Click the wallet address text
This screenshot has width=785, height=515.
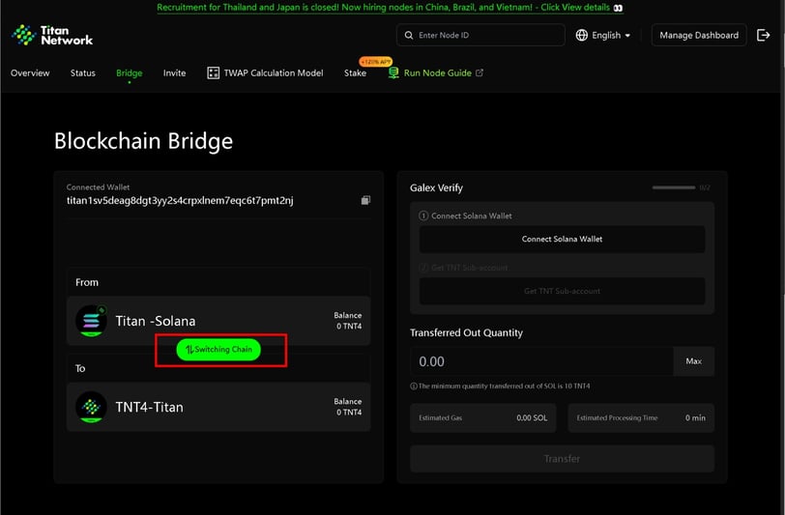(180, 201)
